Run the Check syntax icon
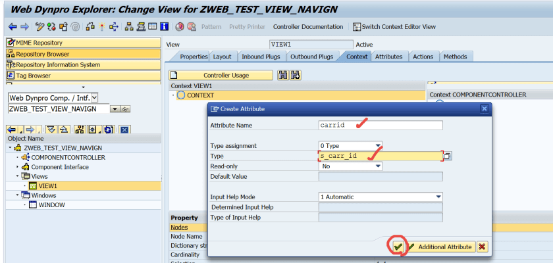The width and height of the screenshot is (553, 263). 90,27
